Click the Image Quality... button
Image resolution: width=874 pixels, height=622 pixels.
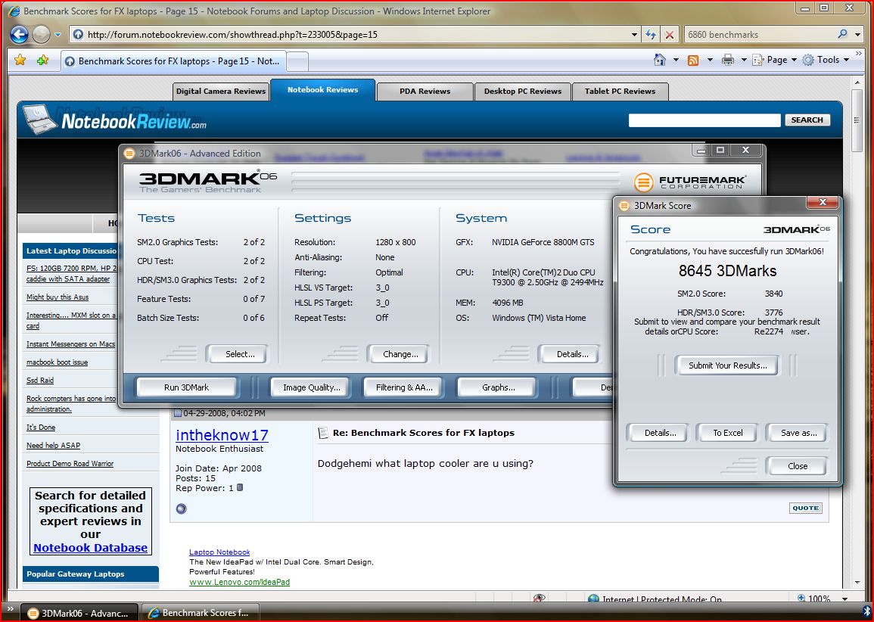point(311,387)
